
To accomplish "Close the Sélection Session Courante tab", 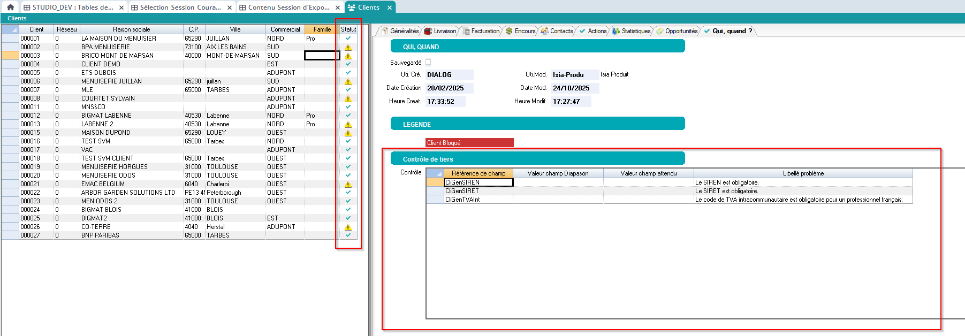I will click(x=230, y=7).
